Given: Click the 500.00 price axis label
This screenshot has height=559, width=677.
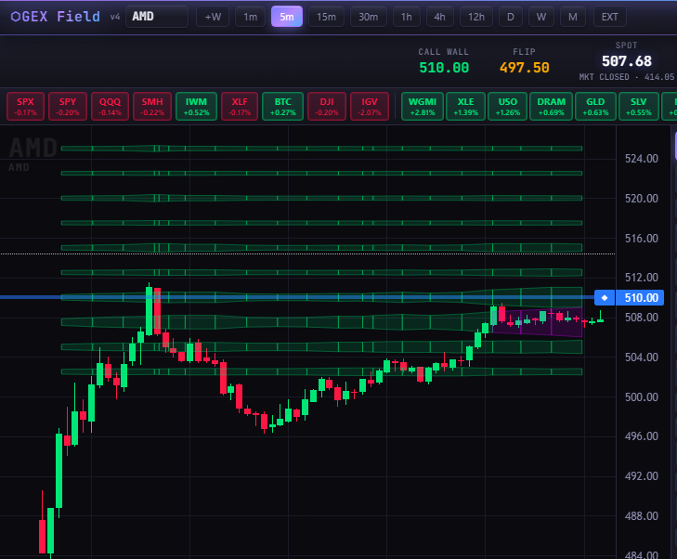Looking at the screenshot, I should pyautogui.click(x=642, y=397).
